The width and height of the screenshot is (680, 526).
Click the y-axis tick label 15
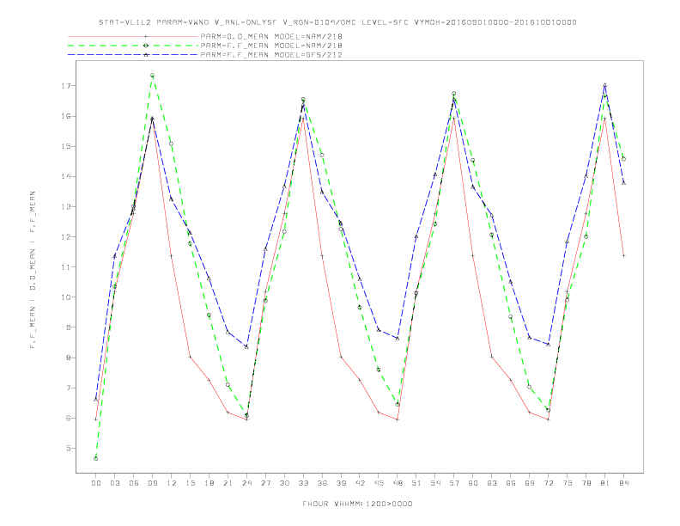[x=65, y=146]
